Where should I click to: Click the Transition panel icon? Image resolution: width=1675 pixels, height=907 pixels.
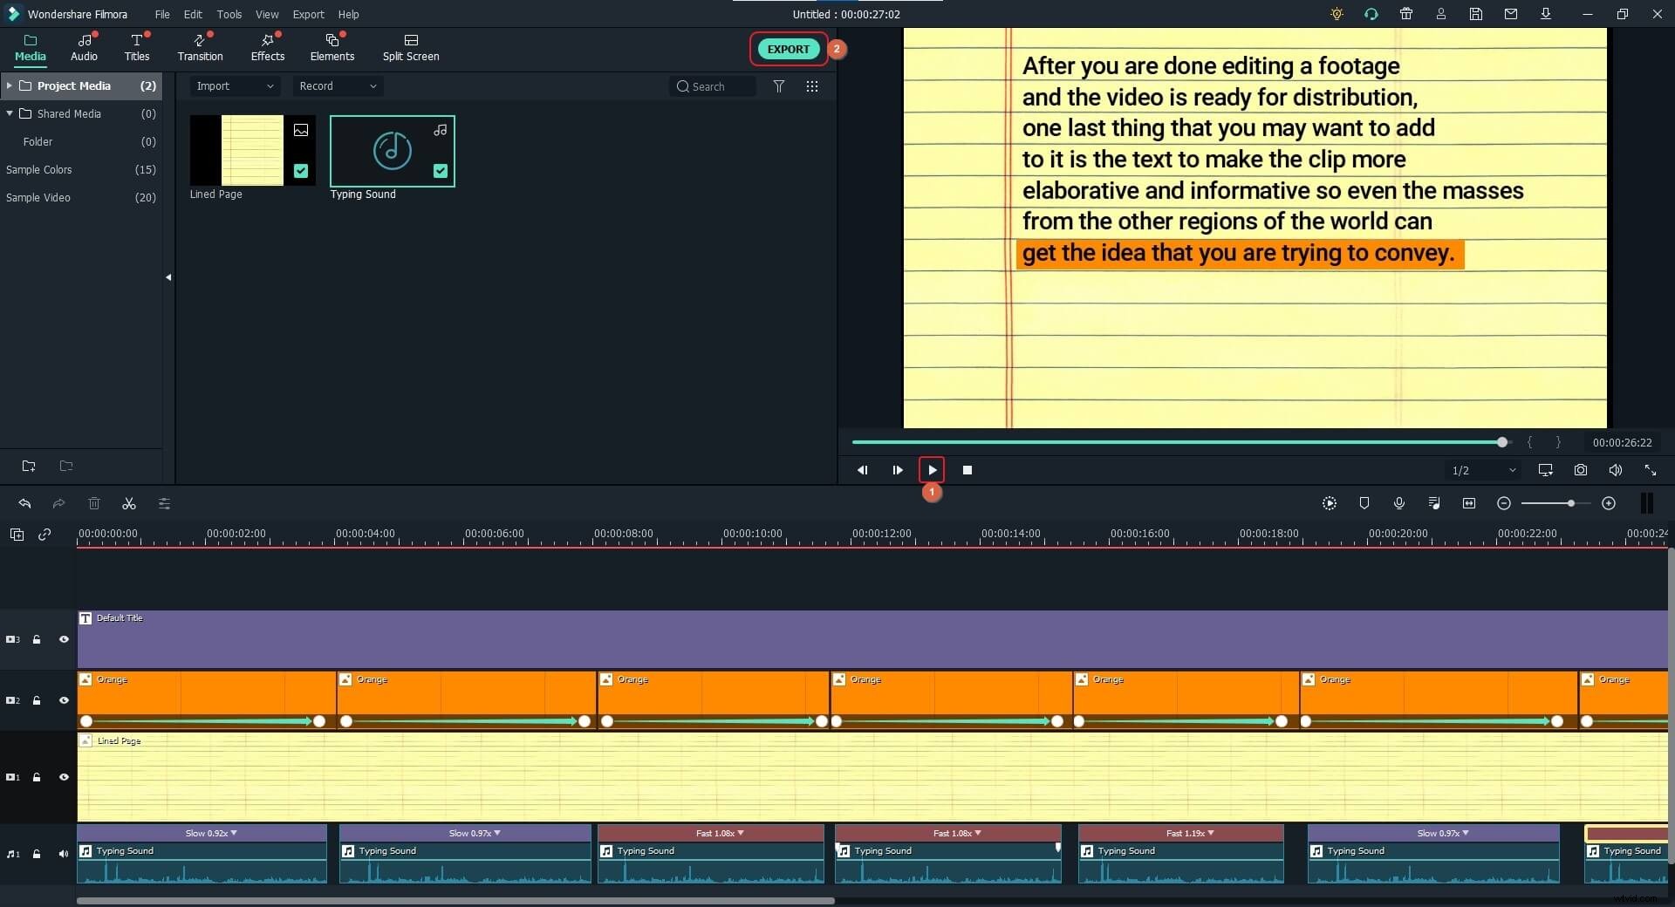point(199,47)
